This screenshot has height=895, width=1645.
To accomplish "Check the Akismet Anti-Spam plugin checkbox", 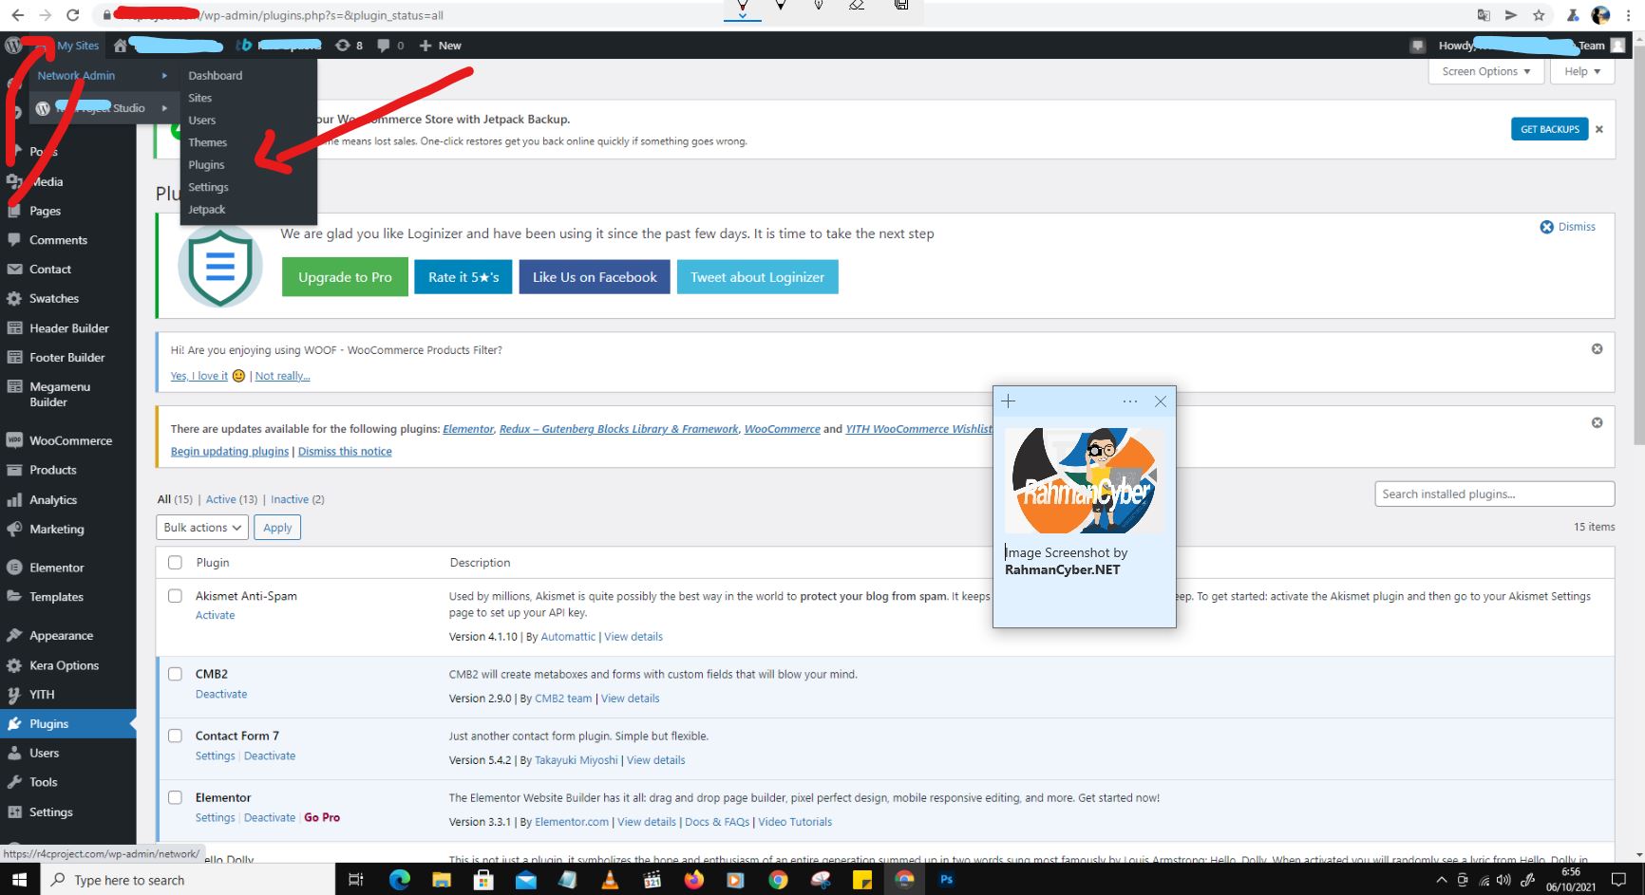I will click(x=175, y=595).
